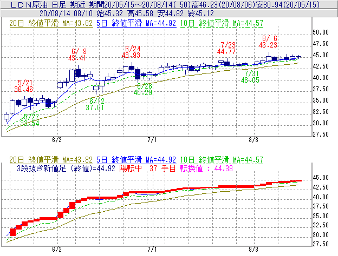The image size is (338, 256).
Task: Select the 6/12 37.01 low label
Action: (x=95, y=104)
